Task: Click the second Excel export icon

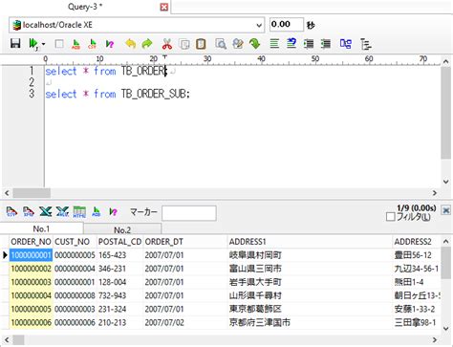Action: point(62,211)
